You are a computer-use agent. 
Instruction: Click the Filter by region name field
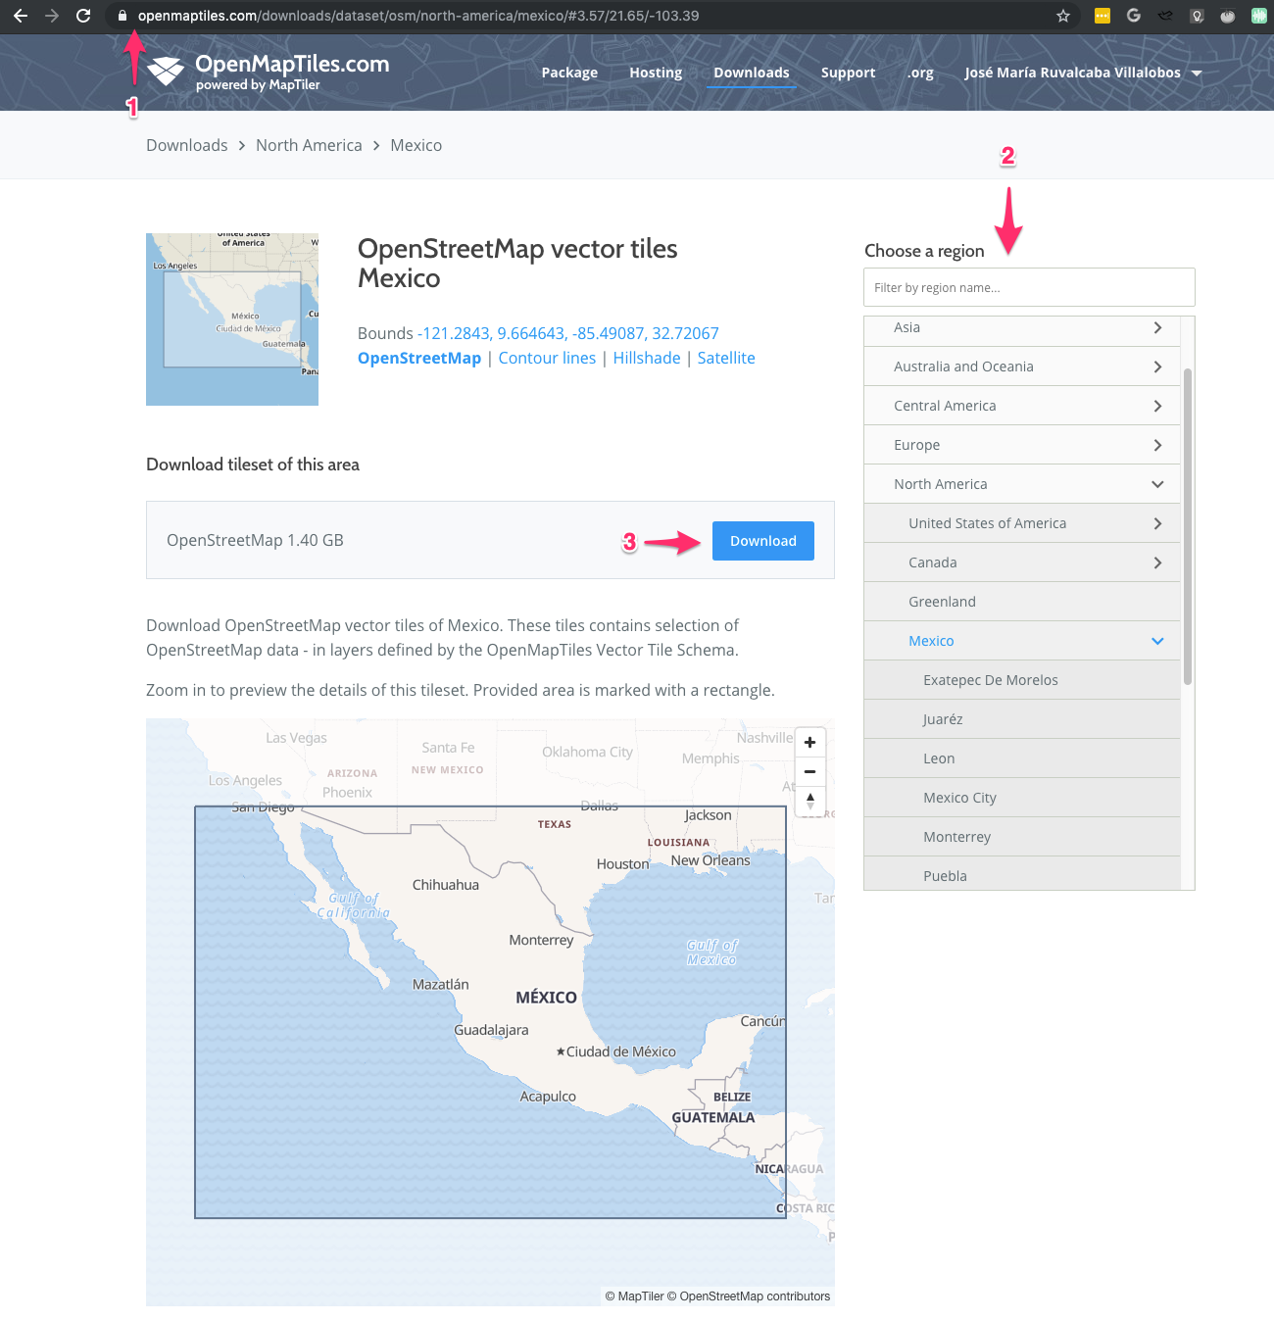(x=1029, y=287)
